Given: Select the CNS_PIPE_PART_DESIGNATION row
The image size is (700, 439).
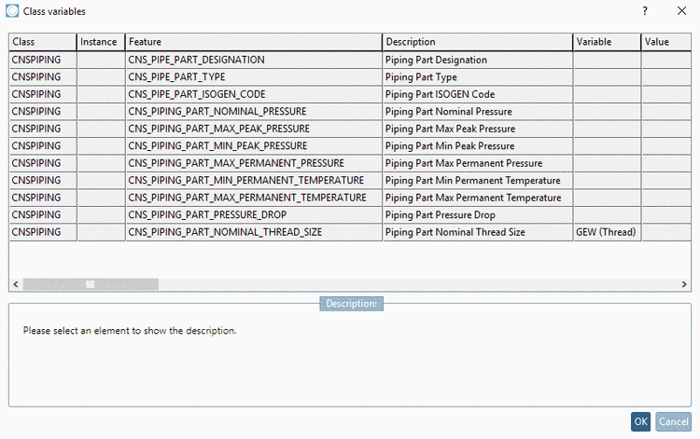Looking at the screenshot, I should [x=350, y=60].
